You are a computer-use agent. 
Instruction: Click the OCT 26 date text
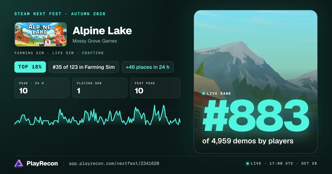pyautogui.click(x=309, y=164)
